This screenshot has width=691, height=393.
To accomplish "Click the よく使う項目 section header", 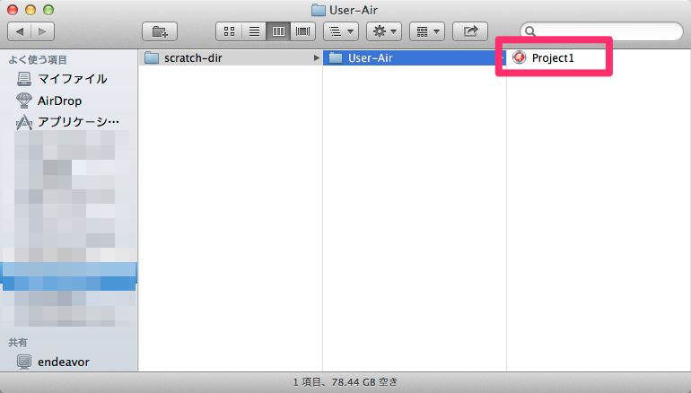I will (38, 60).
